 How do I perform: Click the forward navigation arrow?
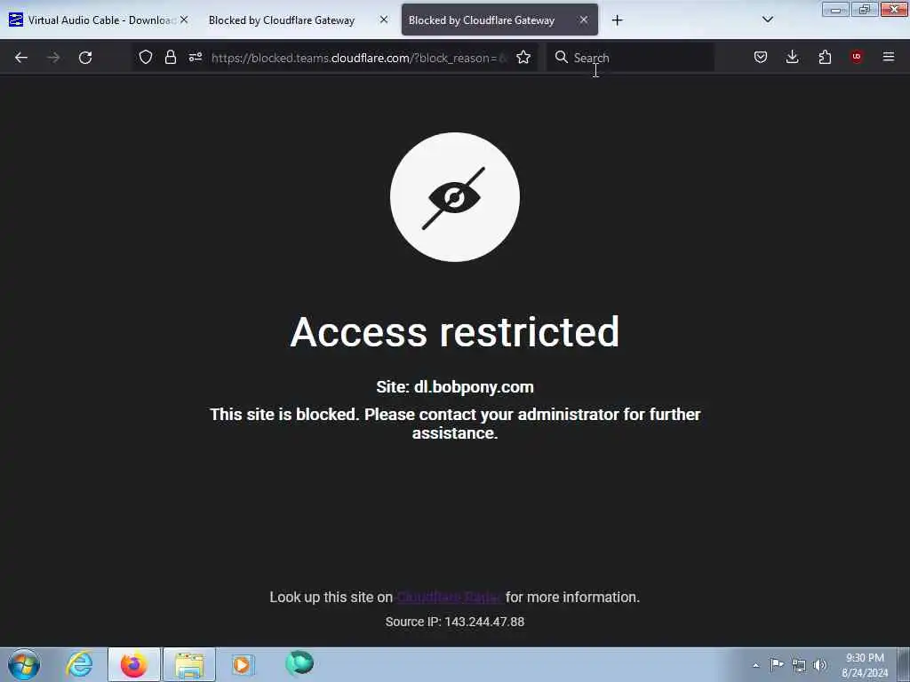pyautogui.click(x=53, y=58)
